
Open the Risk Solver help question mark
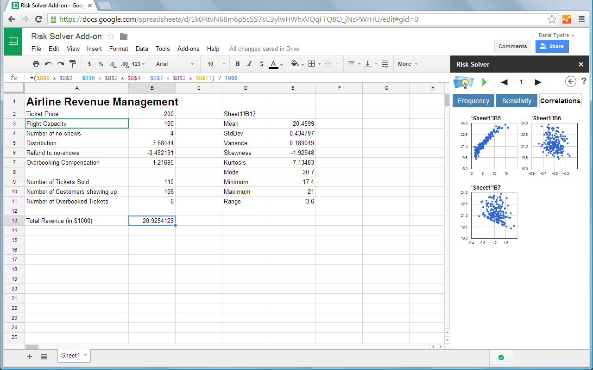click(584, 81)
